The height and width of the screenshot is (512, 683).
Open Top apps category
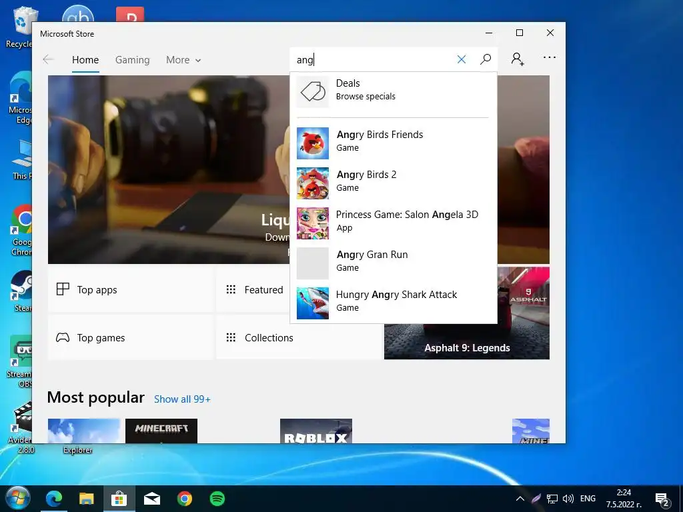(130, 290)
